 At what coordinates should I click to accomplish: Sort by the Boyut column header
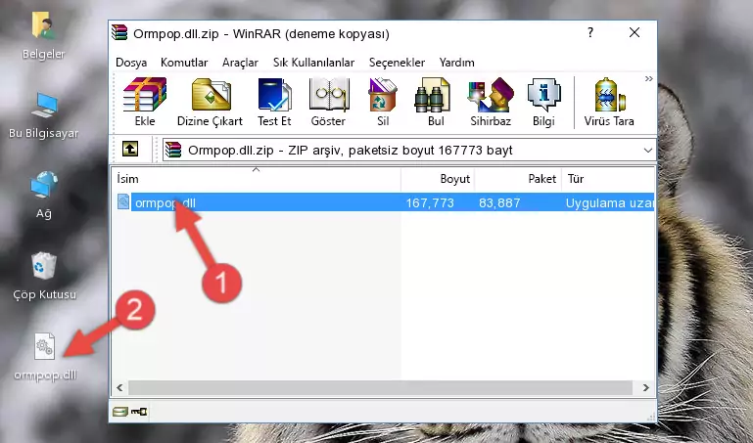click(x=438, y=179)
